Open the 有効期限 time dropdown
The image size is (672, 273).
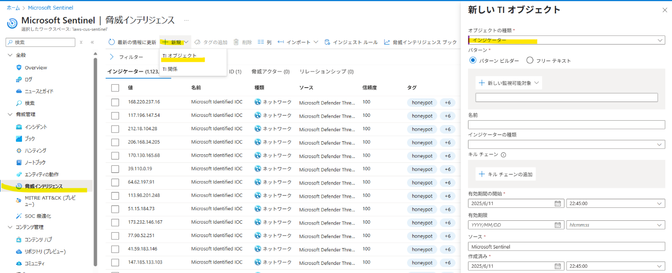[616, 225]
